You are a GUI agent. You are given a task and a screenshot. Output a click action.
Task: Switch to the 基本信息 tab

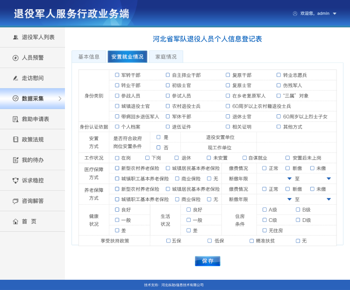tap(89, 57)
